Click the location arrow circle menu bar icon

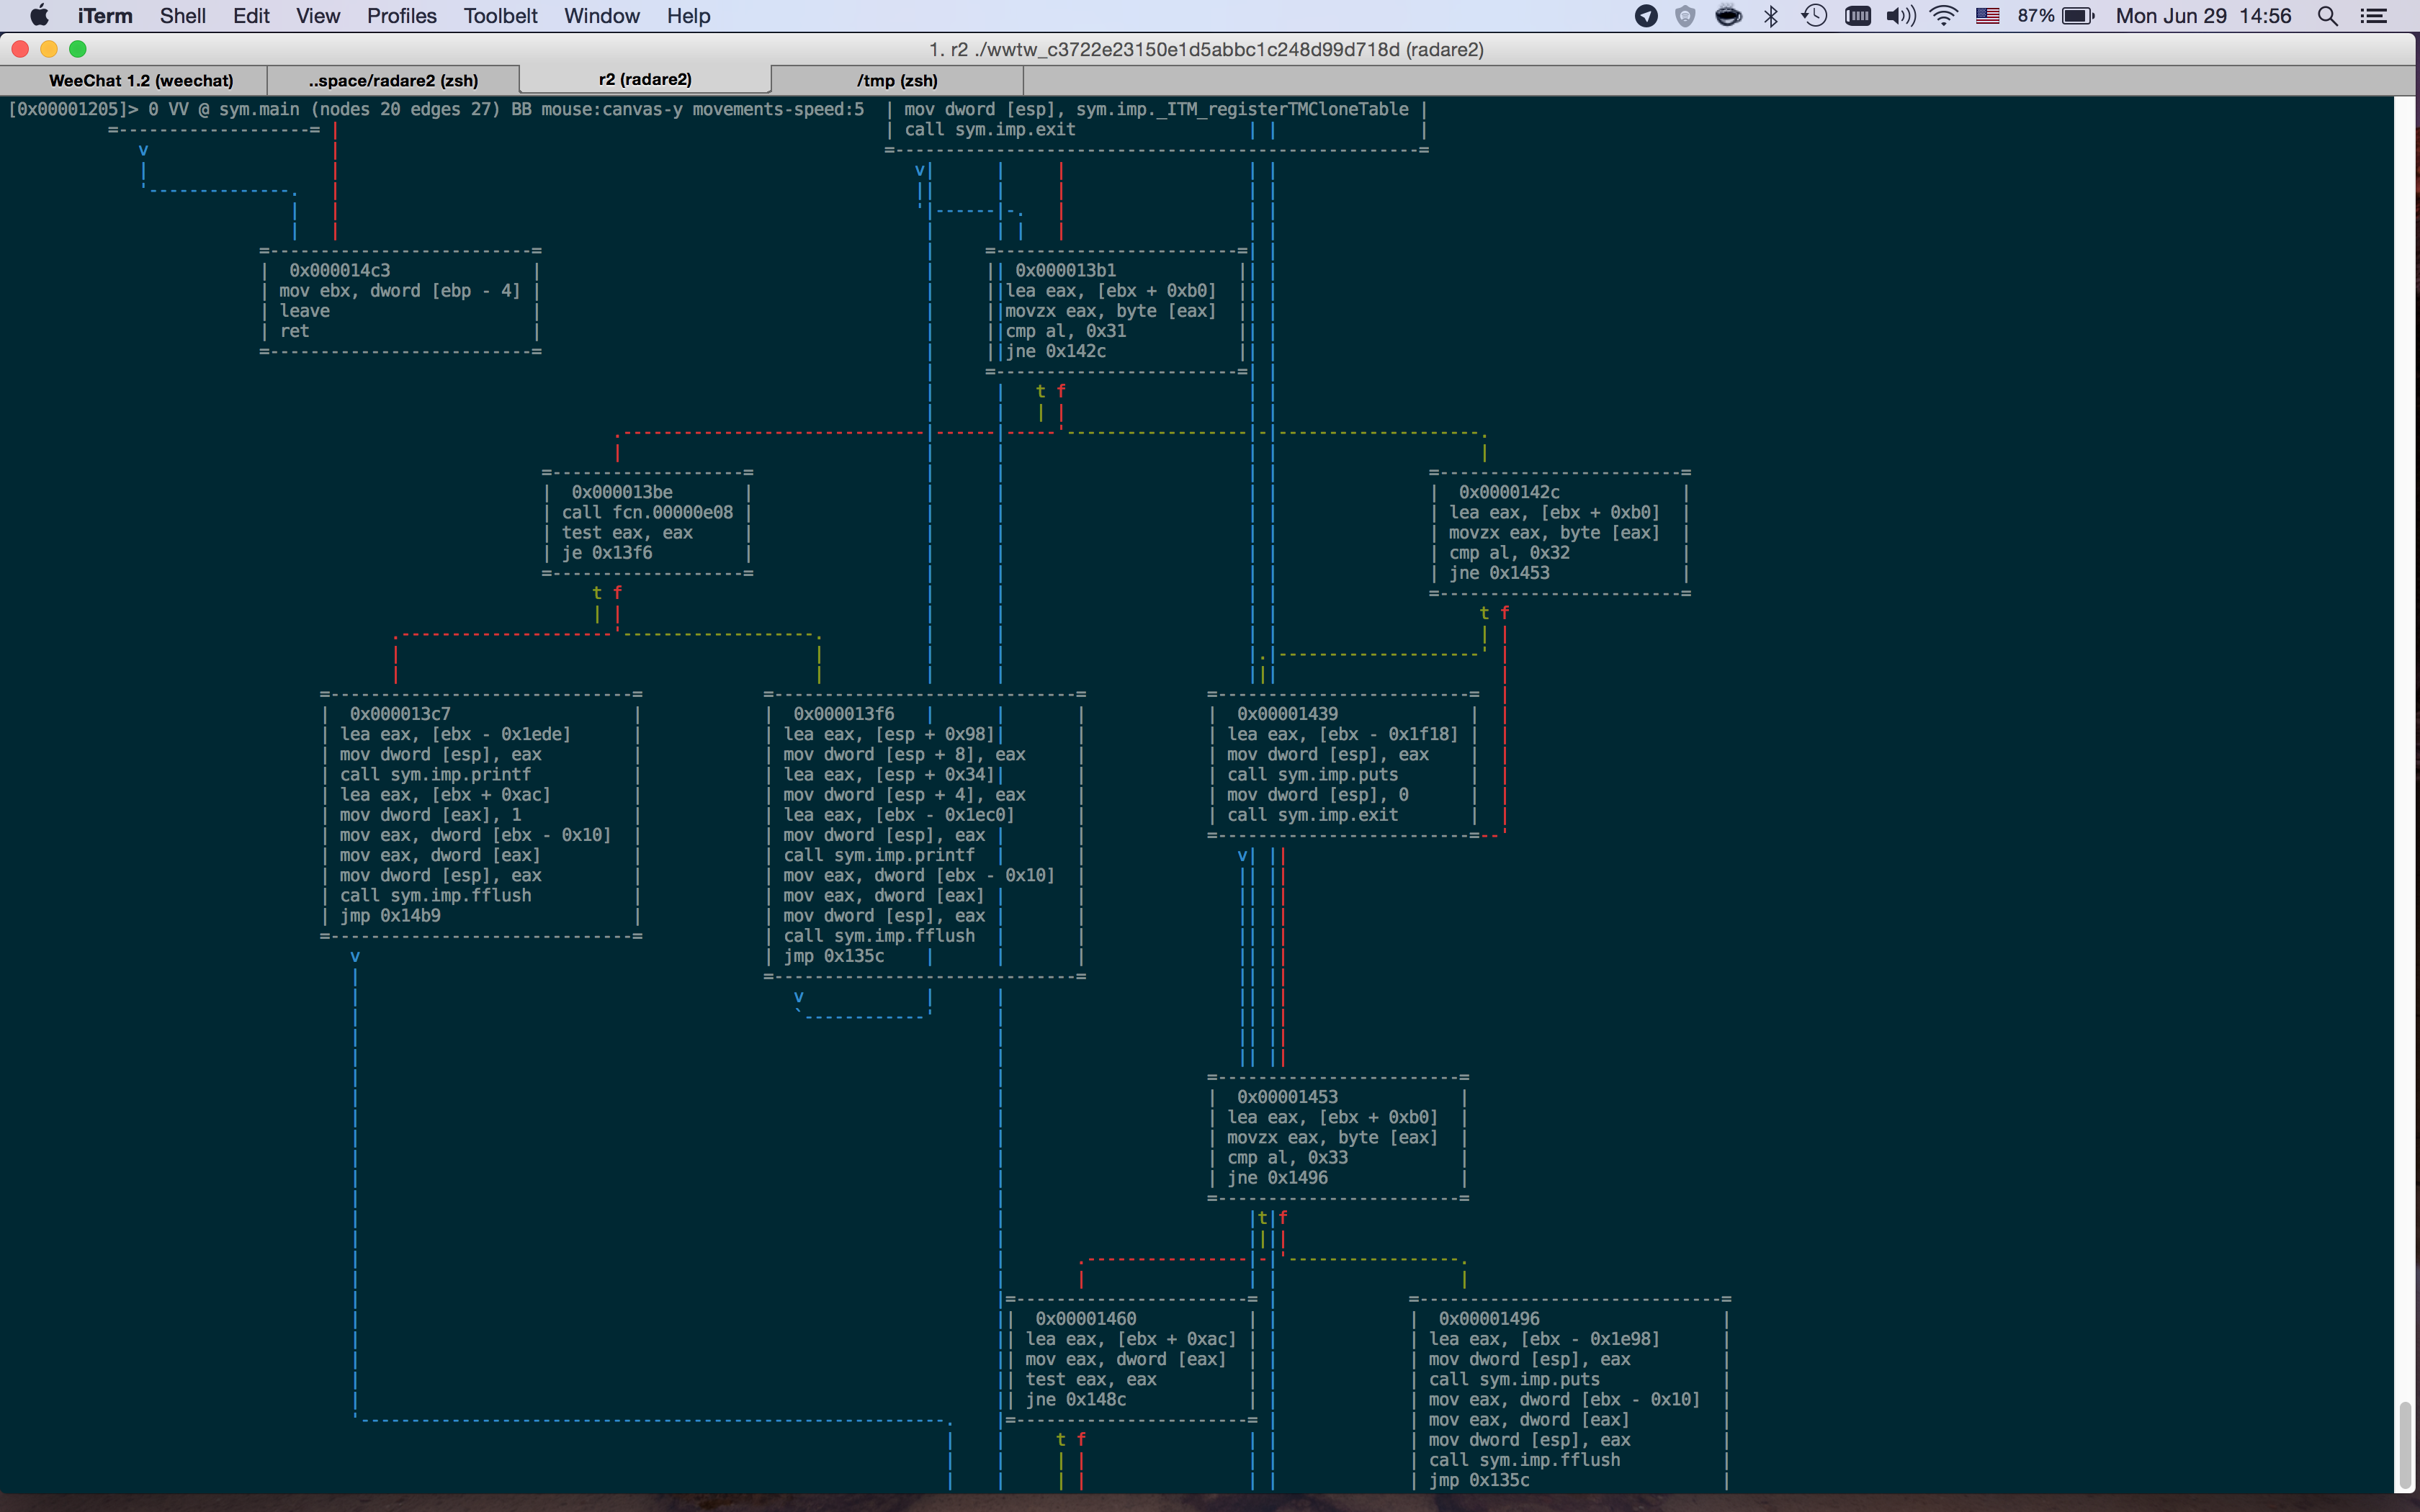[1646, 15]
